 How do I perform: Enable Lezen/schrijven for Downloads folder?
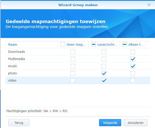tap(104, 52)
